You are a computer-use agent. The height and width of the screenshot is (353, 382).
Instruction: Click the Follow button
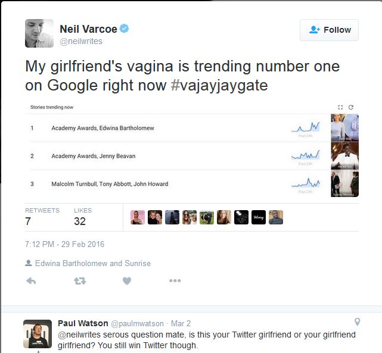(x=329, y=30)
